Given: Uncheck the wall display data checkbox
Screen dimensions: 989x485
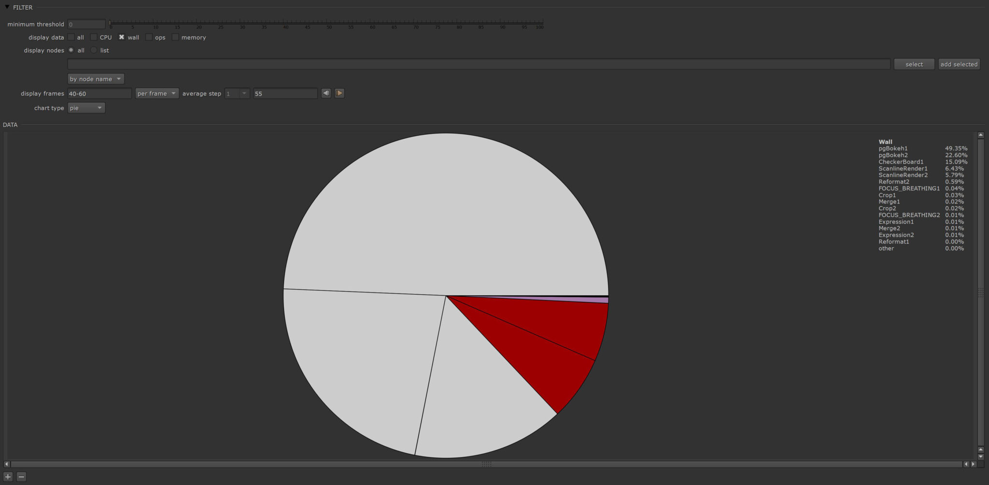Looking at the screenshot, I should 122,37.
